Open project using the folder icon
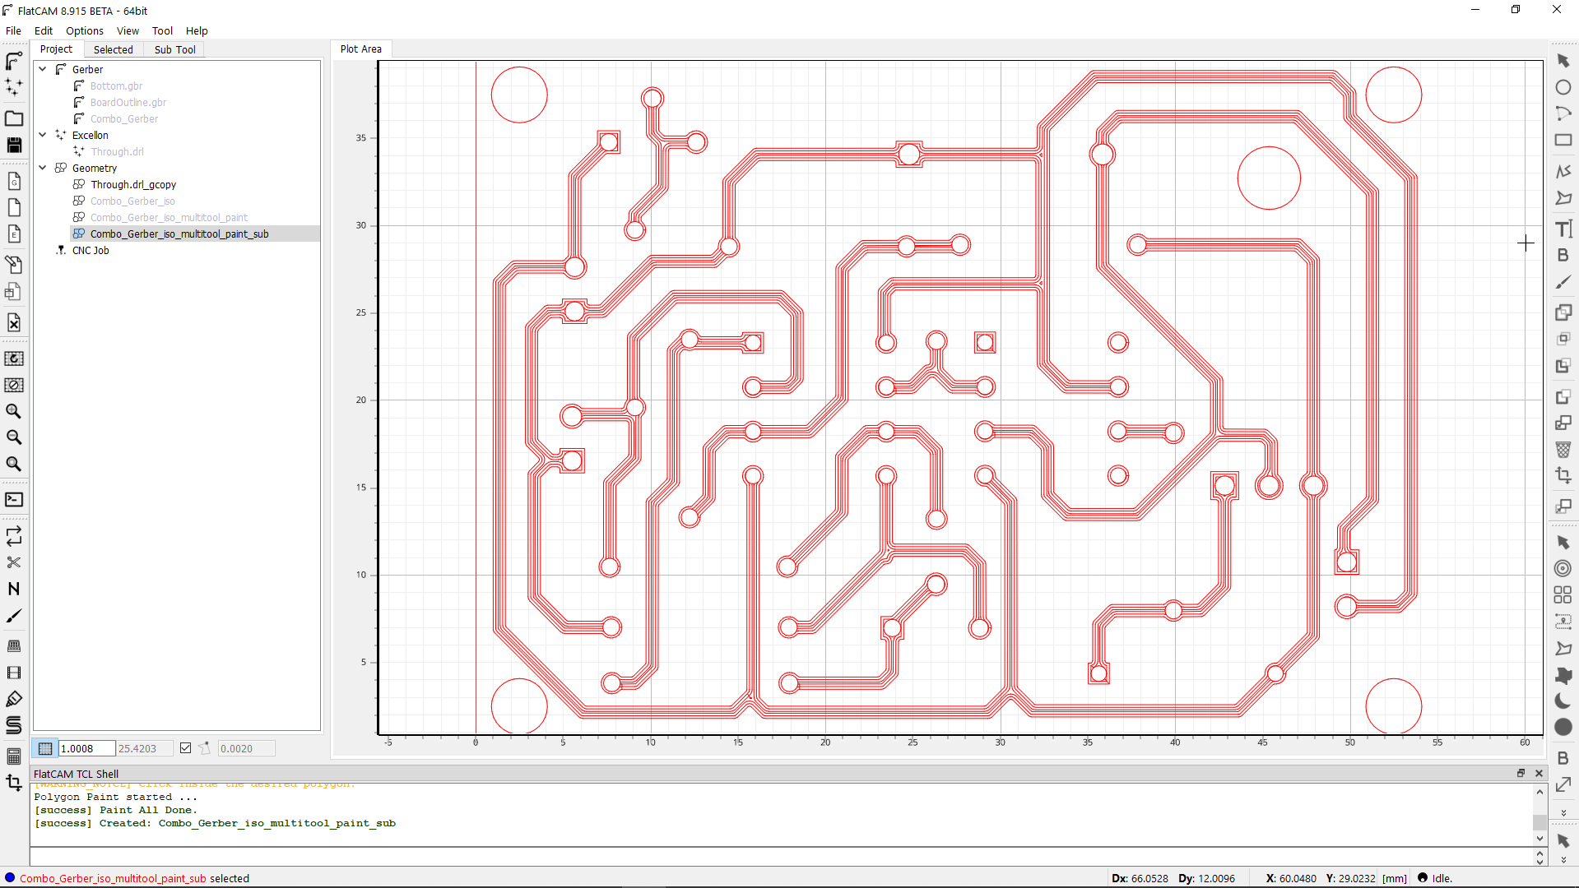Screen dimensions: 1579x888 click(x=14, y=118)
